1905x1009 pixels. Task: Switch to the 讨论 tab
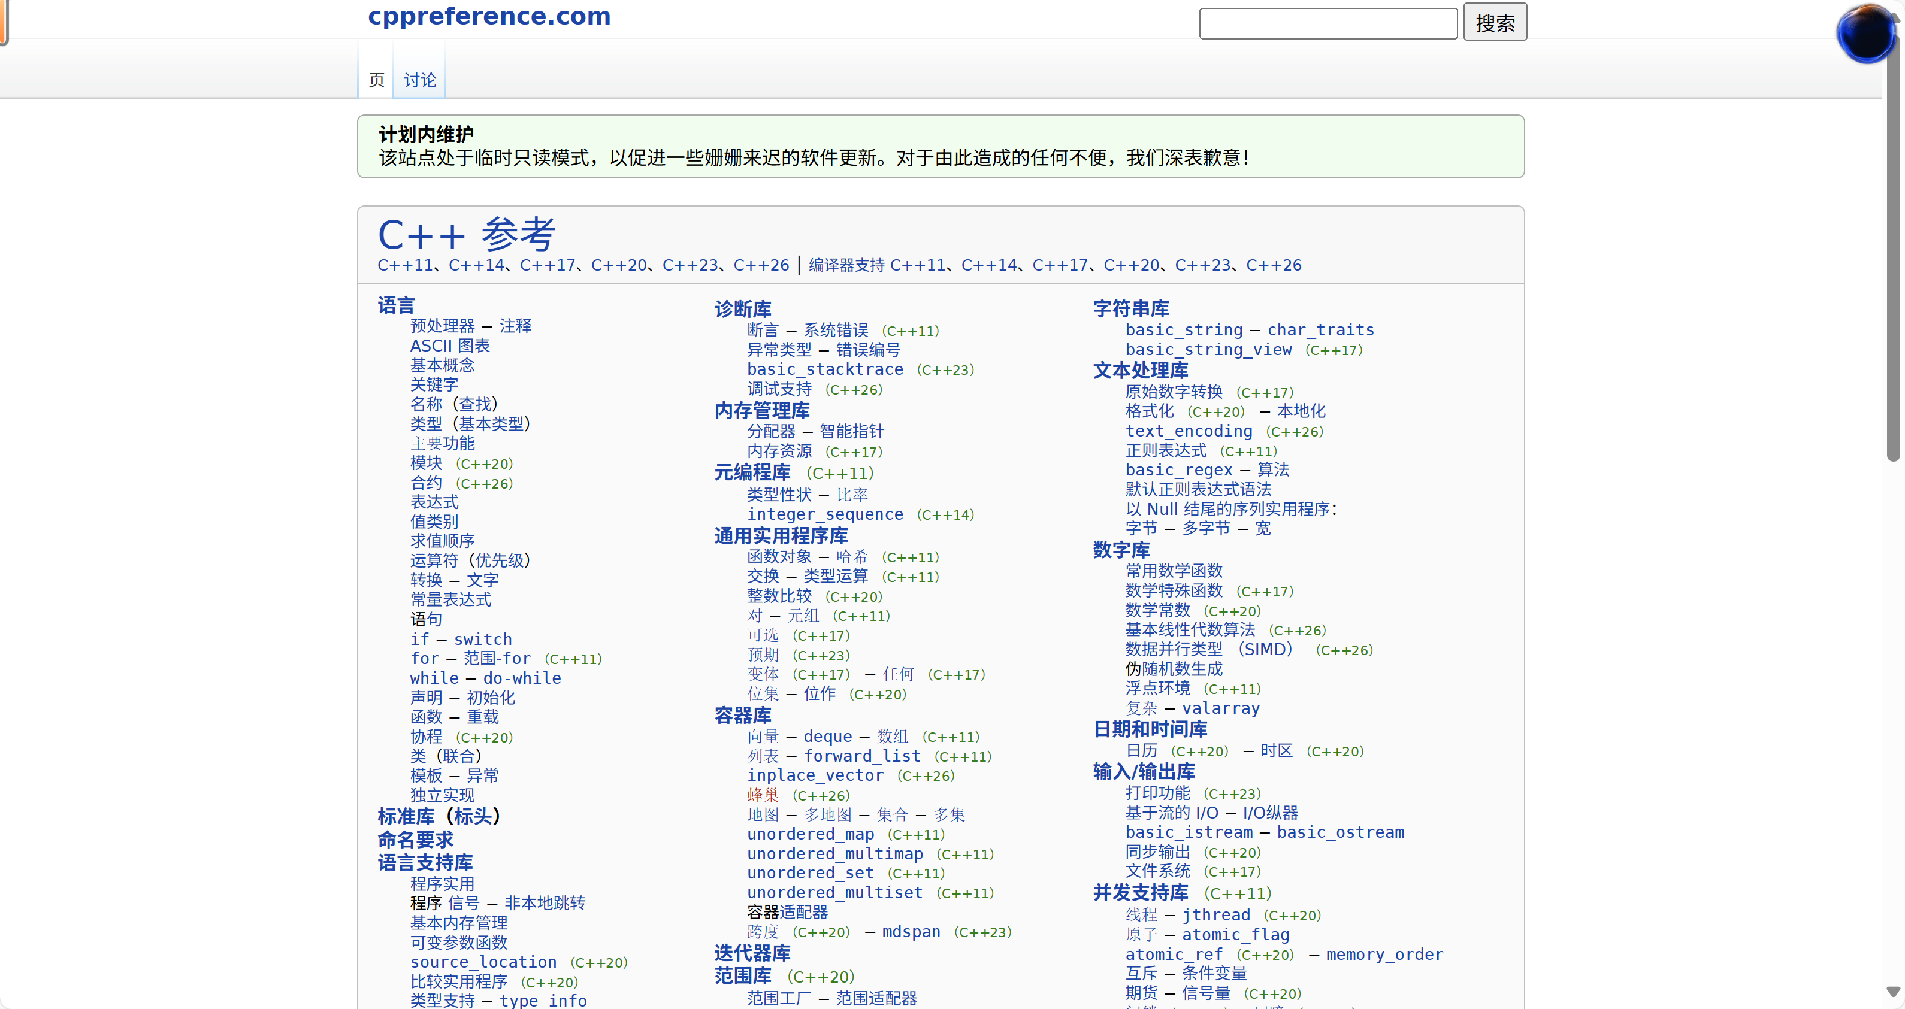click(419, 80)
